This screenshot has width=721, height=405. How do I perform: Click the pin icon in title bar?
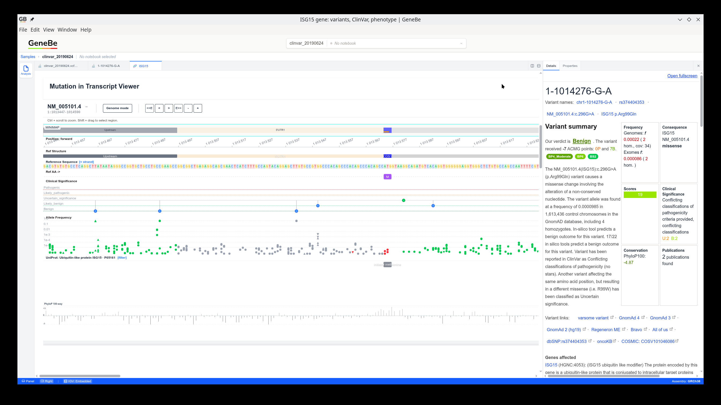pos(32,19)
